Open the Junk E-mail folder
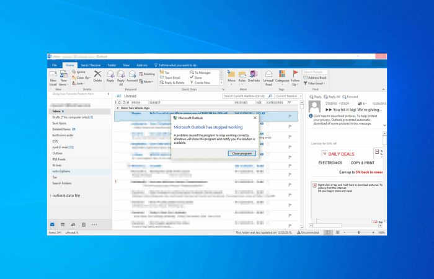 (x=80, y=148)
